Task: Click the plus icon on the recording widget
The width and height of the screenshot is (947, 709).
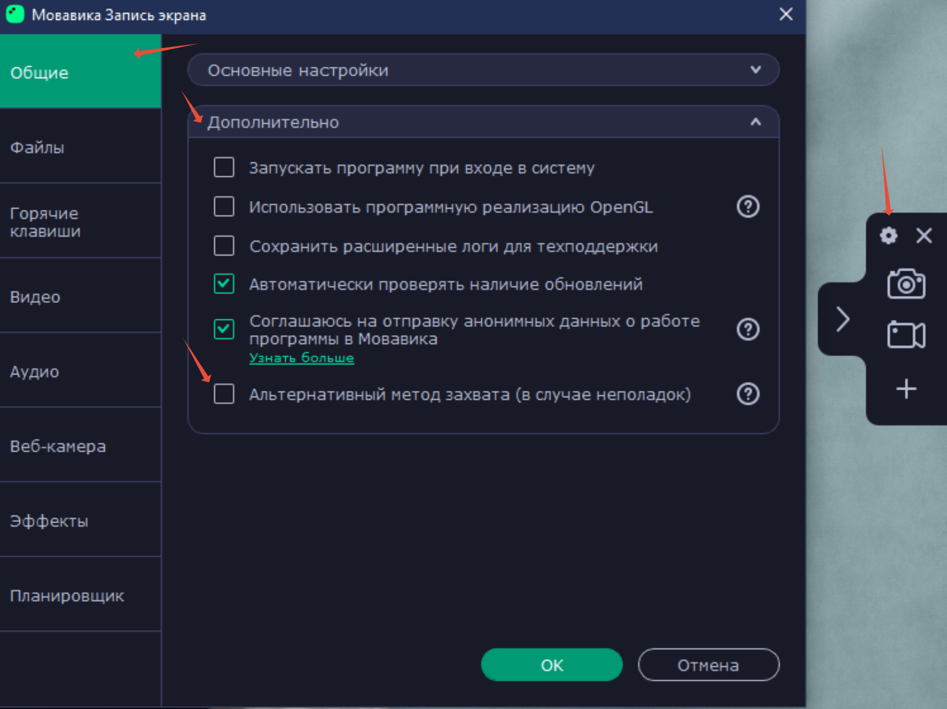Action: point(906,388)
